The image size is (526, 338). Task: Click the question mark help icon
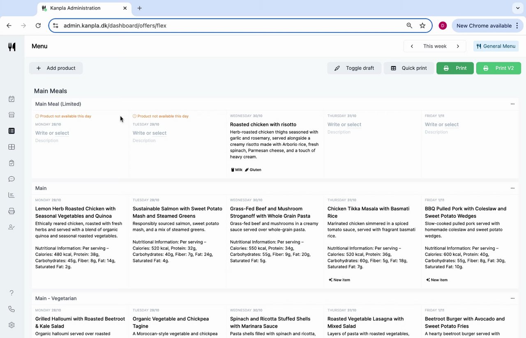12,293
